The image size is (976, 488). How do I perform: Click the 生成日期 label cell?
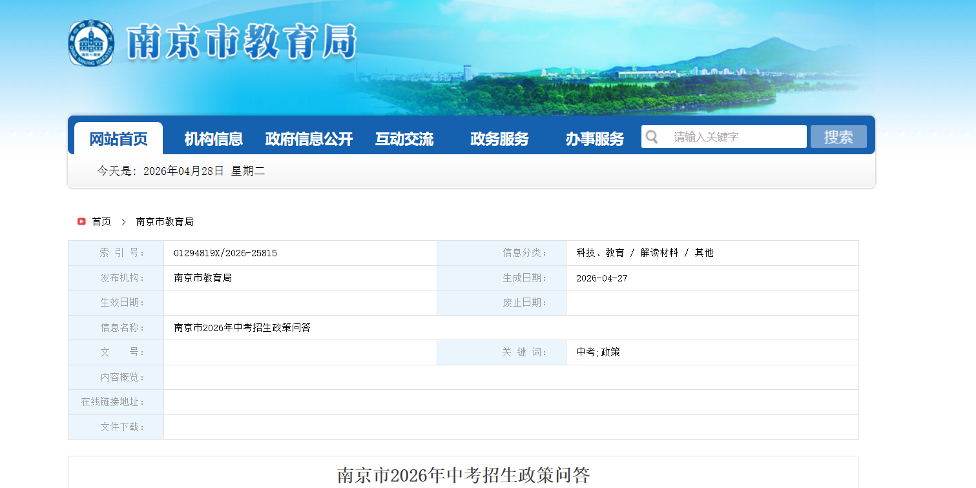click(x=502, y=278)
